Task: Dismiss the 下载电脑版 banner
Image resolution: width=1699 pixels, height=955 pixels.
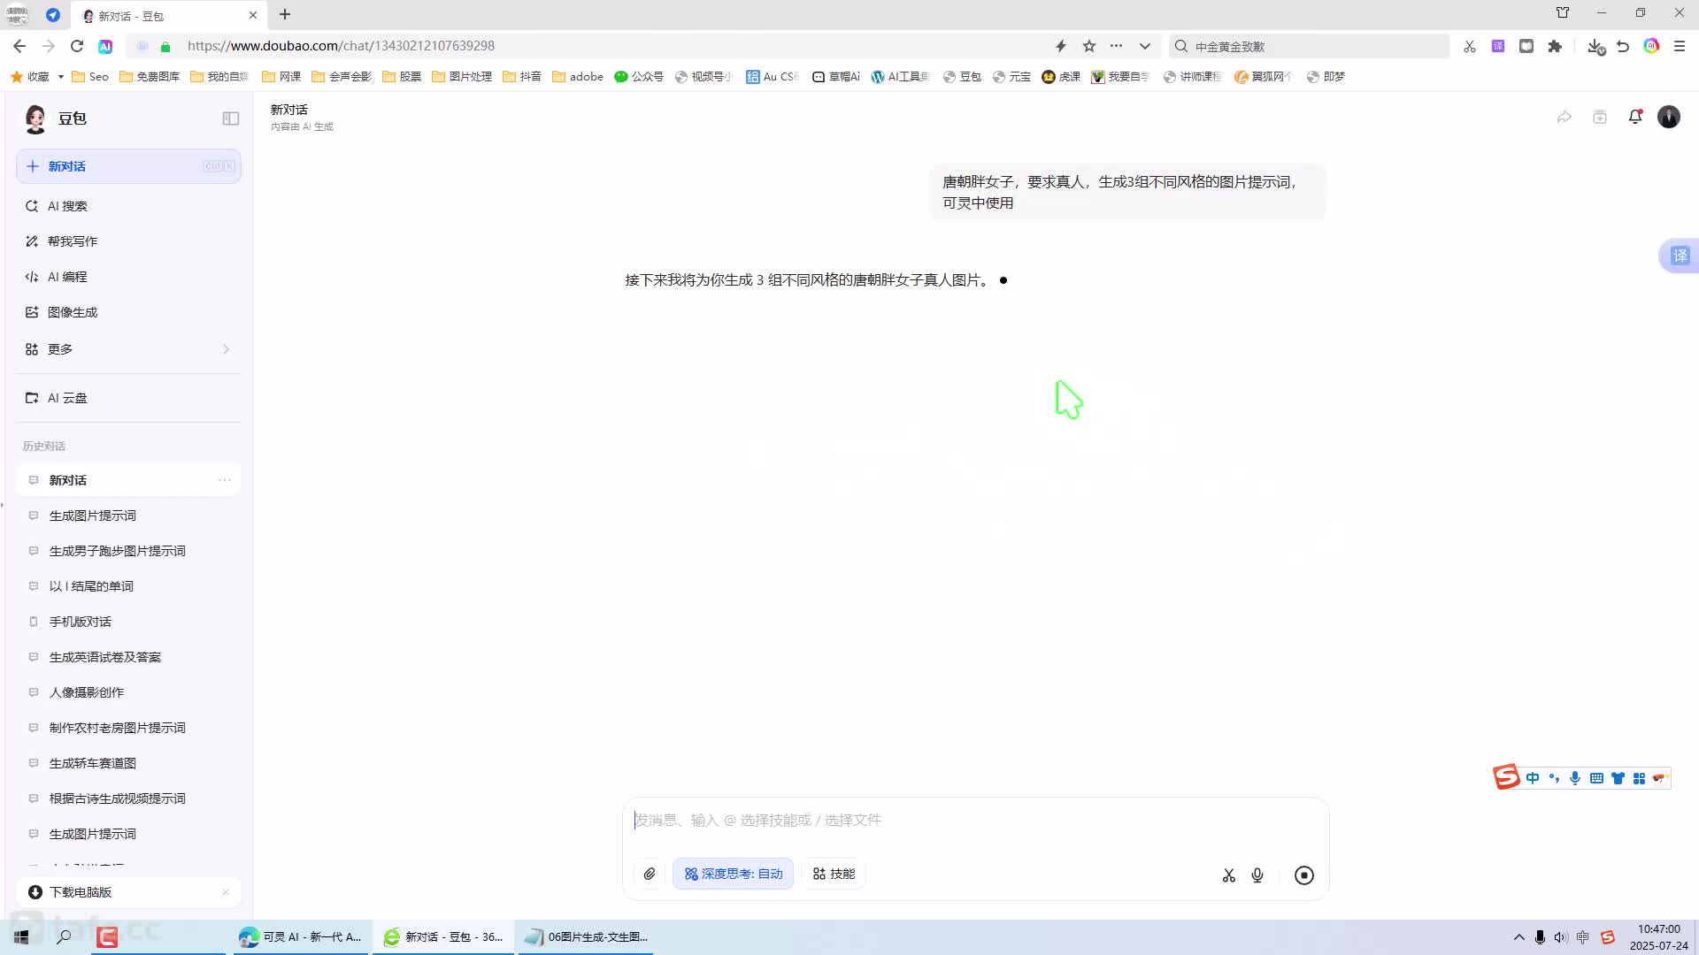Action: pos(226,892)
